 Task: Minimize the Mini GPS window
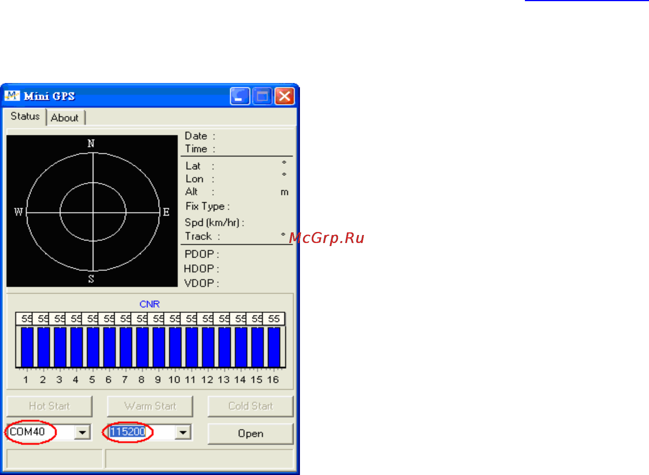click(x=240, y=96)
